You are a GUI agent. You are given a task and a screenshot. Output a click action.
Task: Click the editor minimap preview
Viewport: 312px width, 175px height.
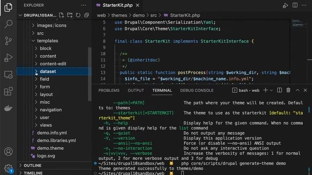point(299,23)
